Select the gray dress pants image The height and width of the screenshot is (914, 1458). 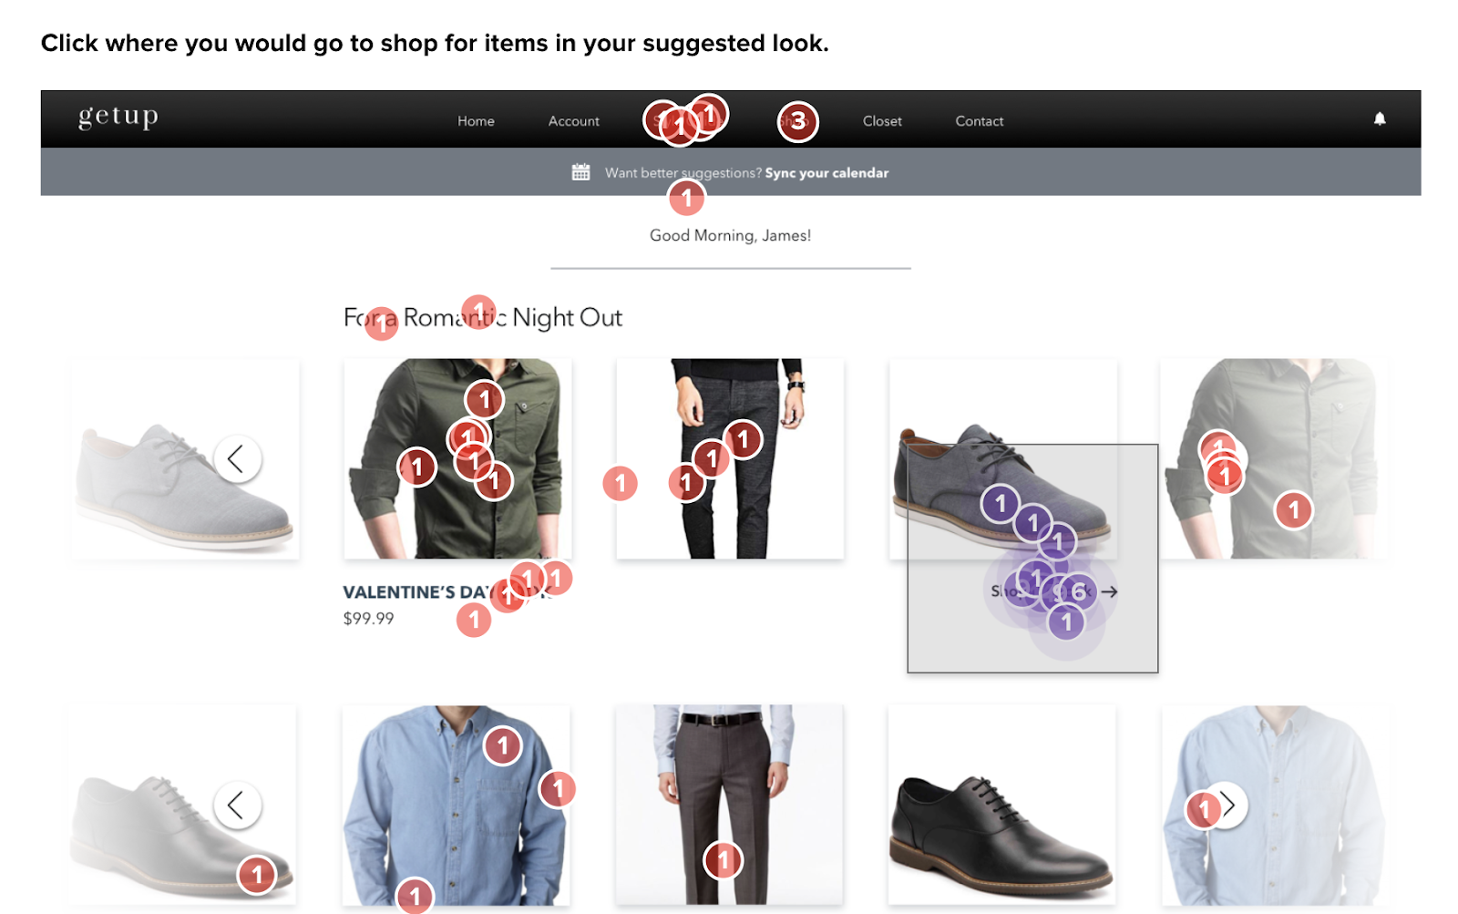(729, 805)
